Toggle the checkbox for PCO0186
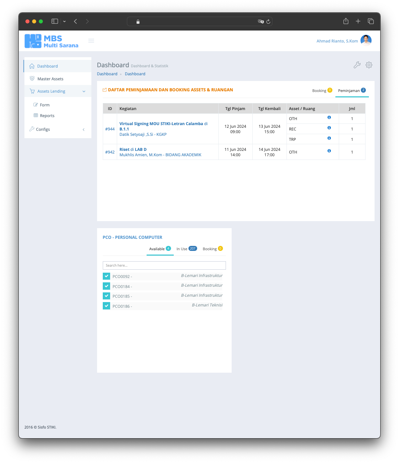The height and width of the screenshot is (463, 399). pyautogui.click(x=106, y=306)
